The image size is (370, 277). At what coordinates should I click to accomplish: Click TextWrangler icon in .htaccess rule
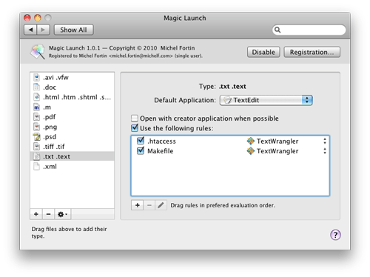(250, 141)
